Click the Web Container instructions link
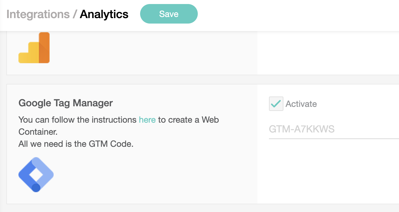This screenshot has width=399, height=212. (147, 120)
